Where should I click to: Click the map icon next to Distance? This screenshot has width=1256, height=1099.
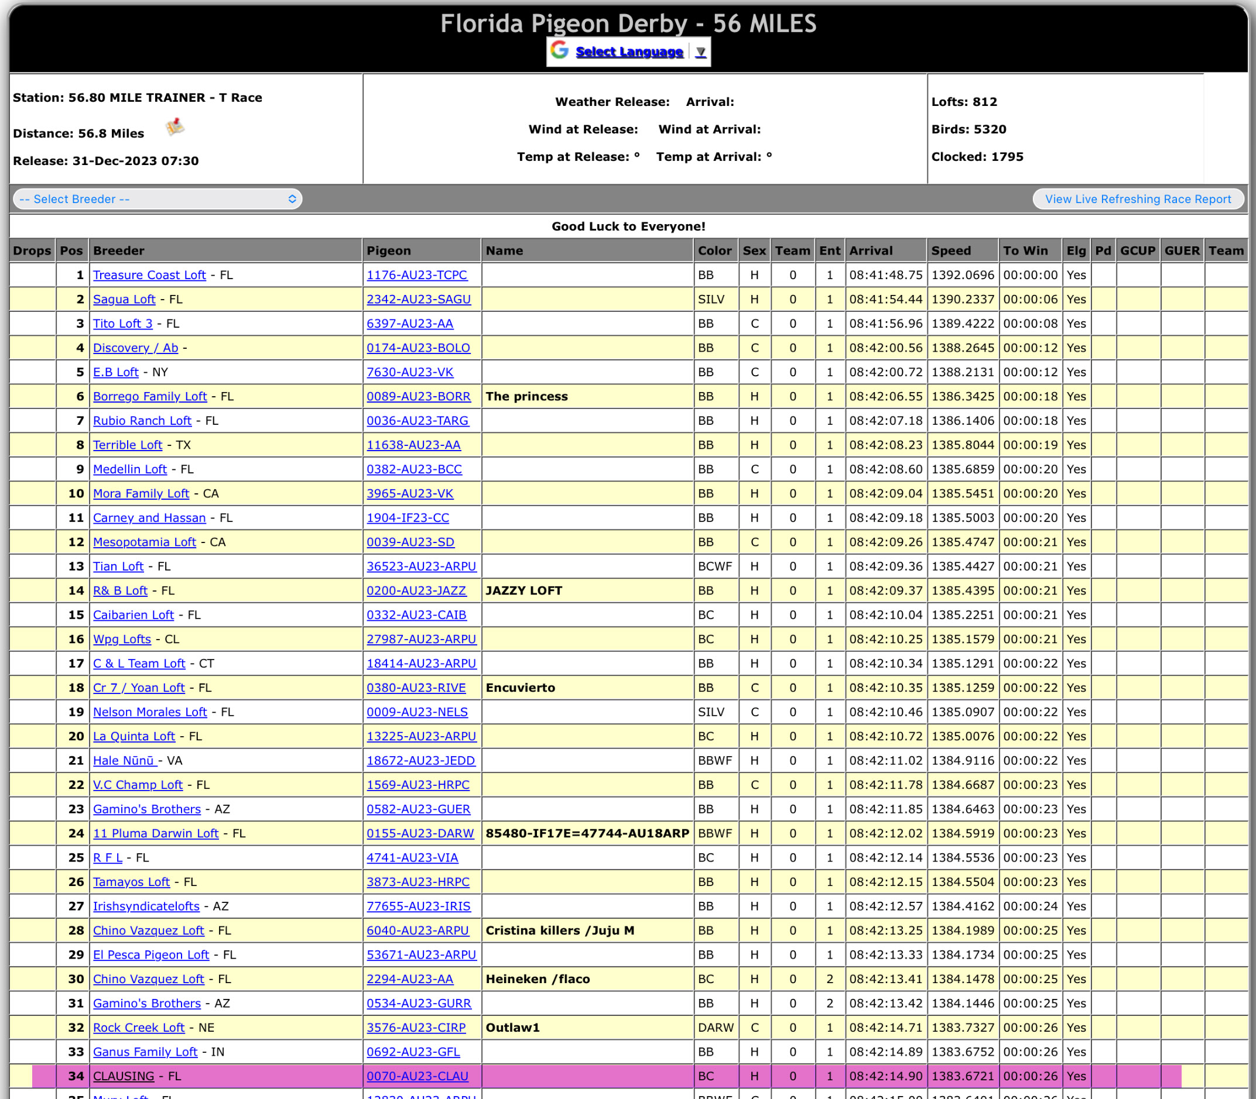pos(175,127)
